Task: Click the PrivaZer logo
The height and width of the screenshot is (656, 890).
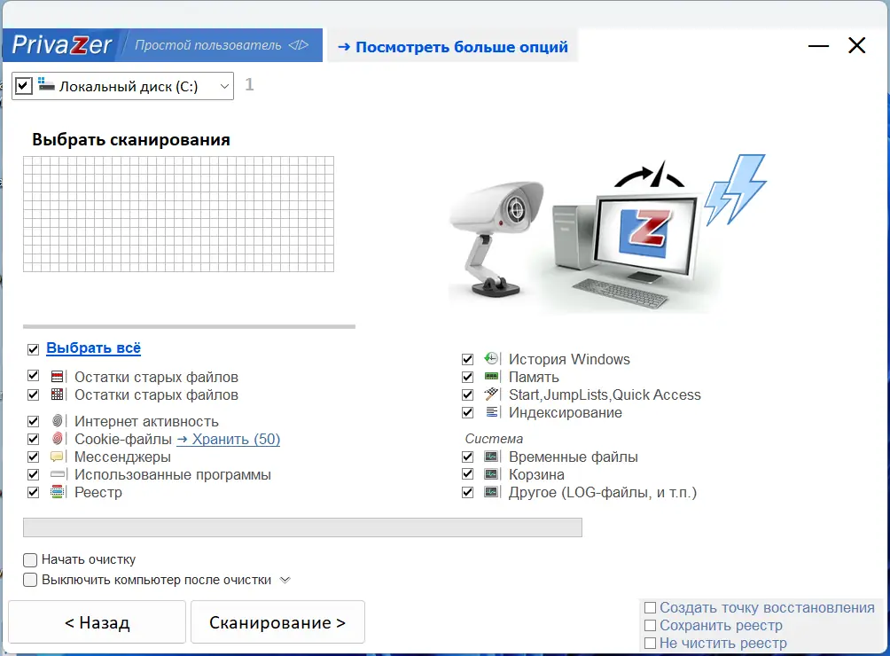Action: (61, 45)
